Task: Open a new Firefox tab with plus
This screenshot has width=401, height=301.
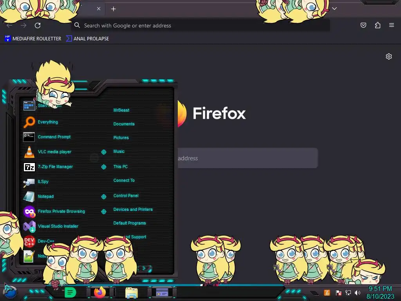Action: click(x=113, y=9)
